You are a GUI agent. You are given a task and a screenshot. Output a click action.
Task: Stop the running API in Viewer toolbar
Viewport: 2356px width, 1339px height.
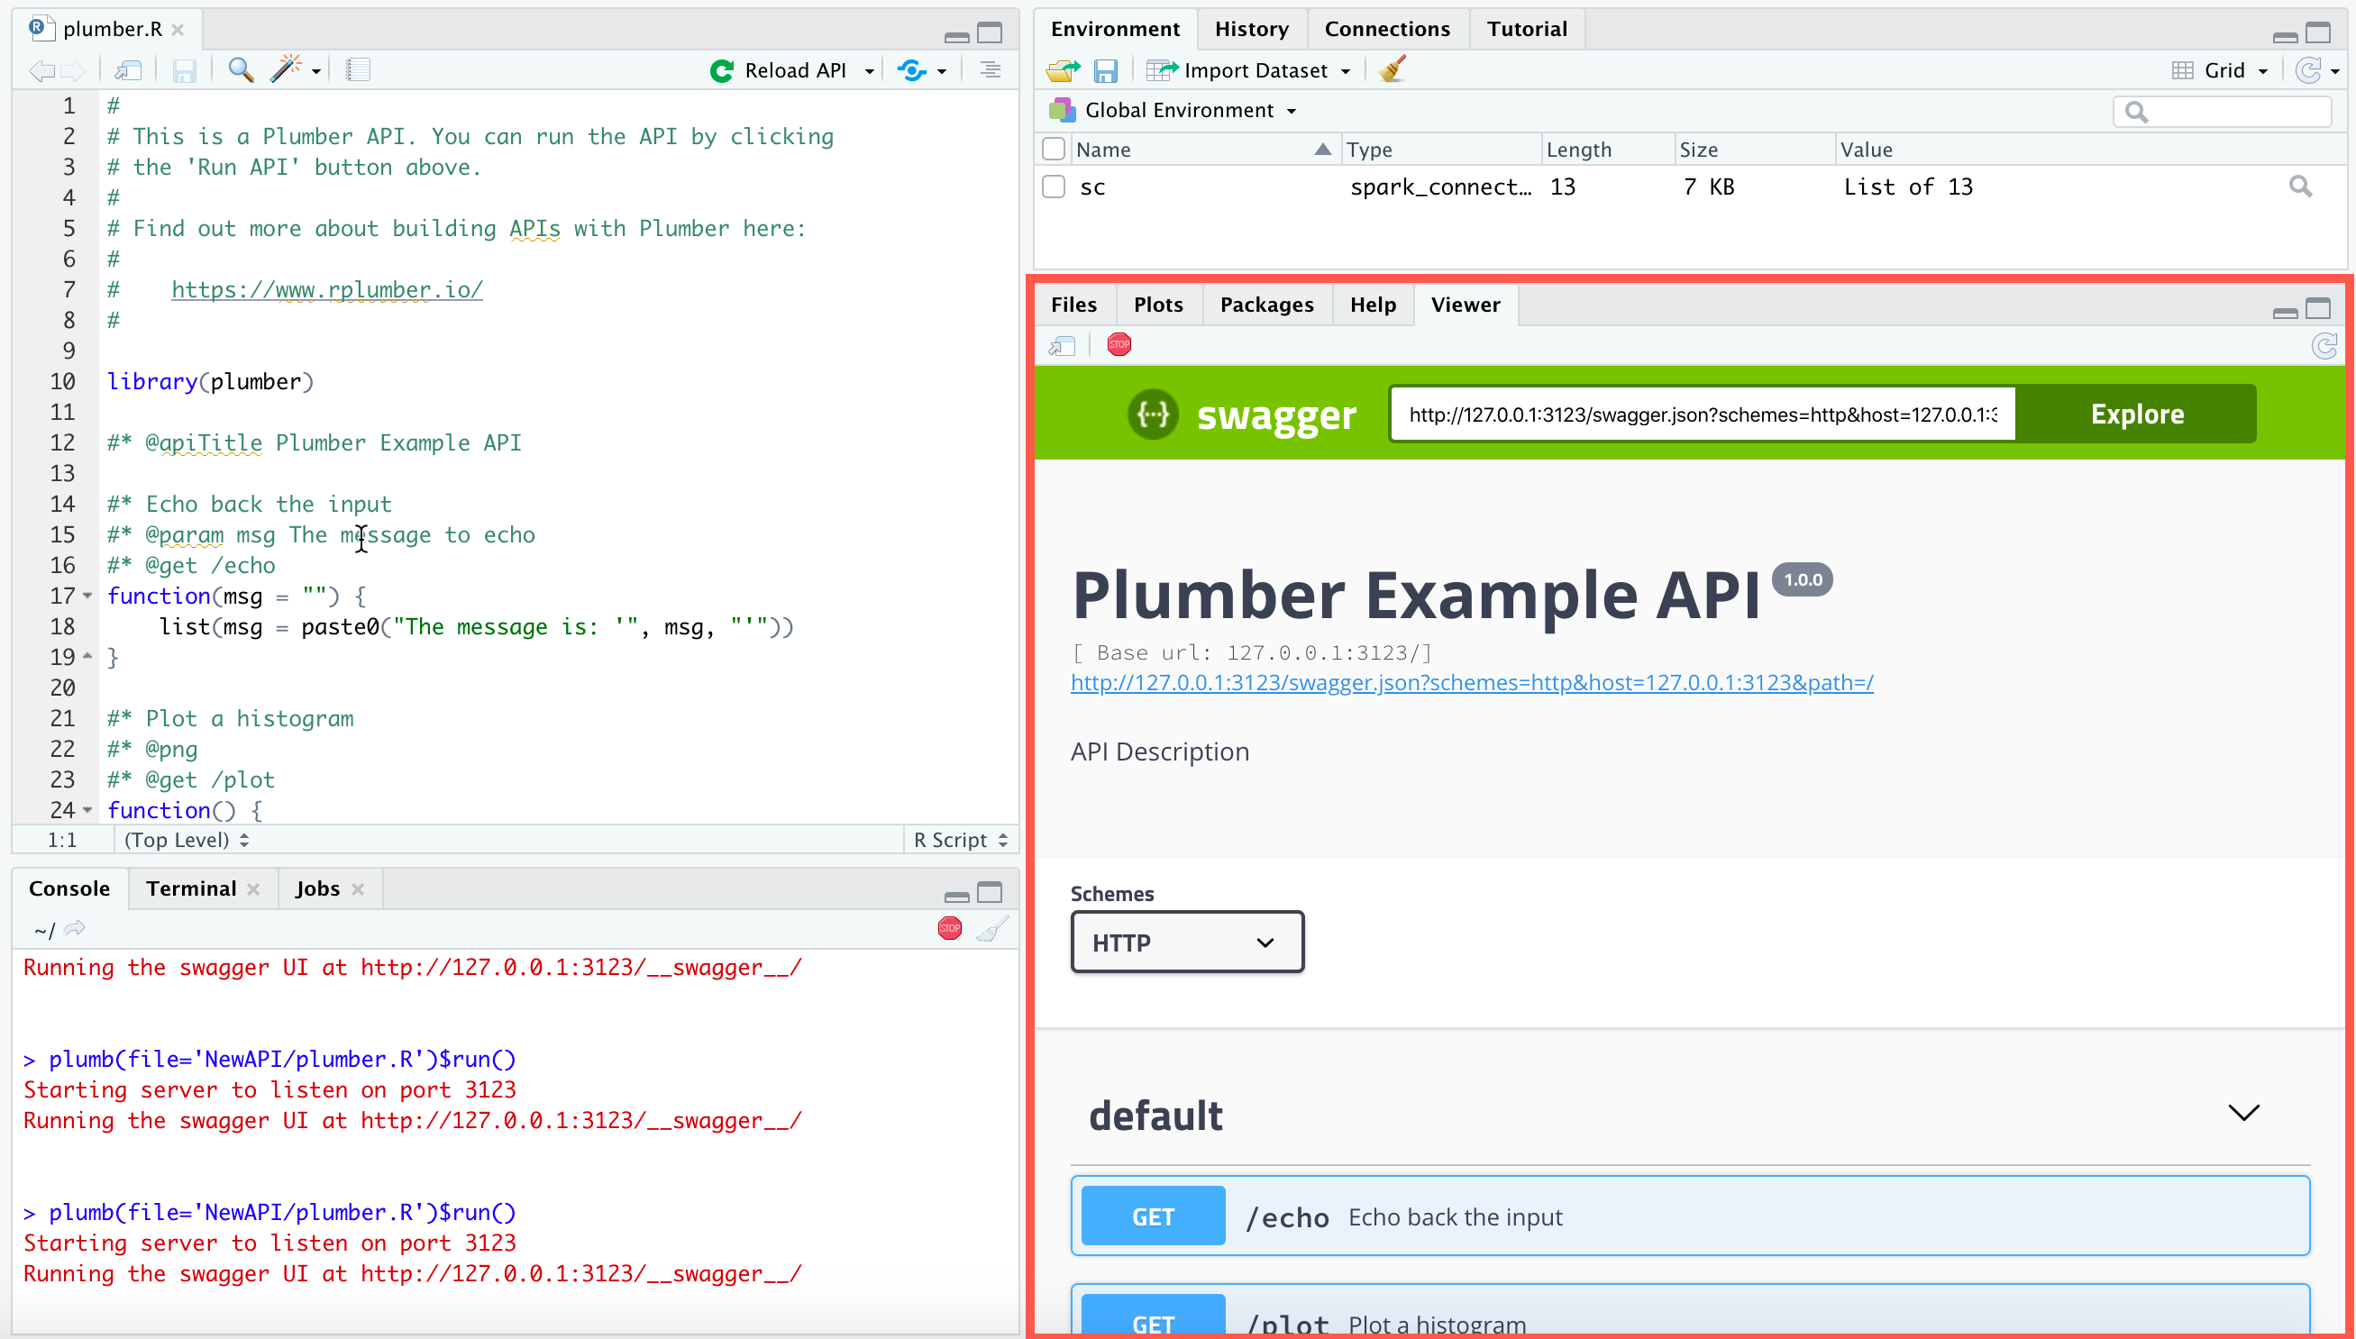pyautogui.click(x=1119, y=345)
